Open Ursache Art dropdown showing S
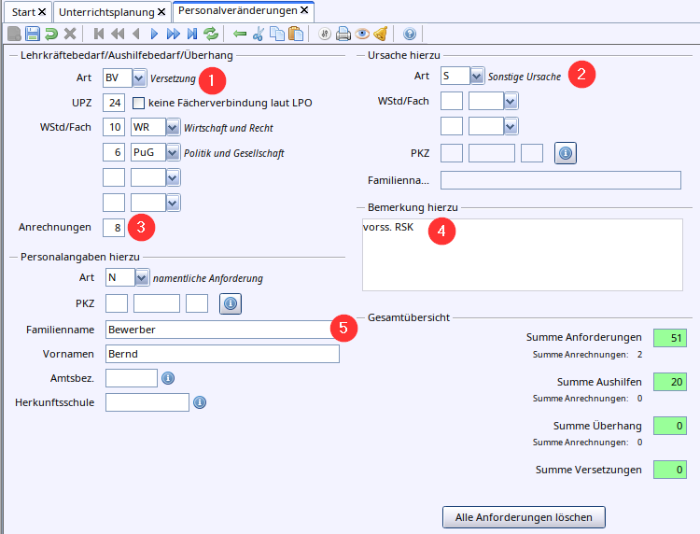The height and width of the screenshot is (534, 700). click(477, 76)
